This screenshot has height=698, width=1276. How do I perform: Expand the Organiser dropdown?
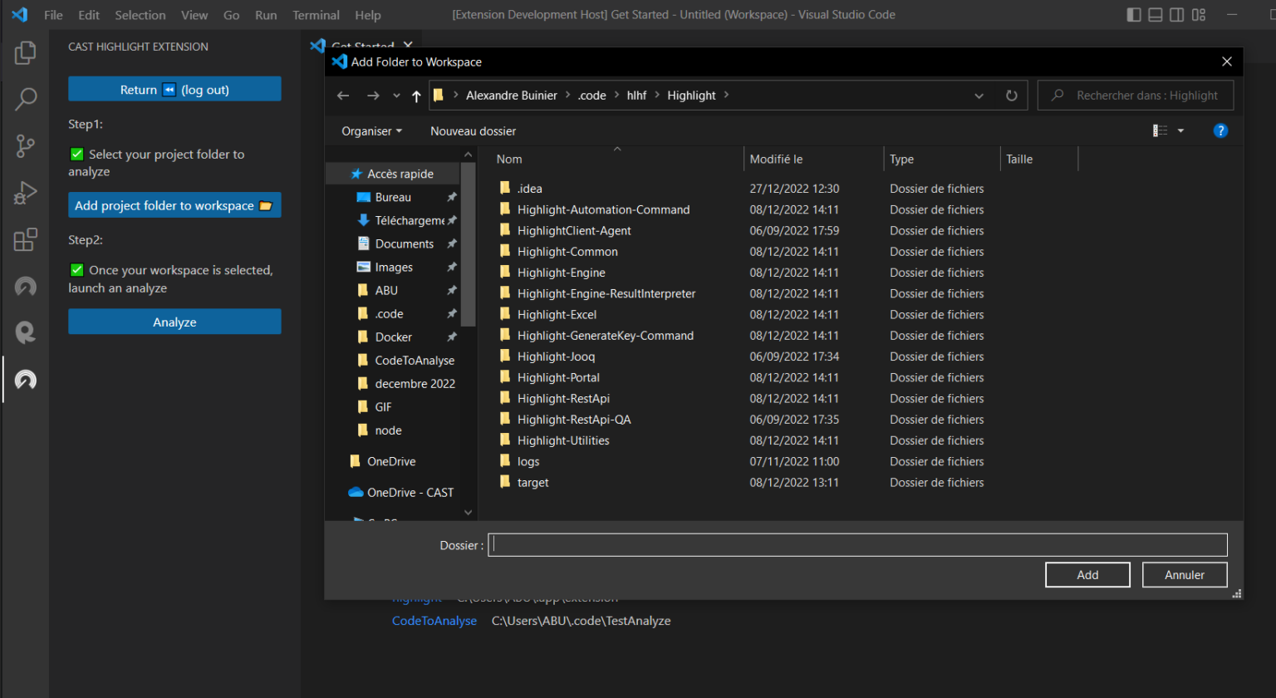click(371, 130)
